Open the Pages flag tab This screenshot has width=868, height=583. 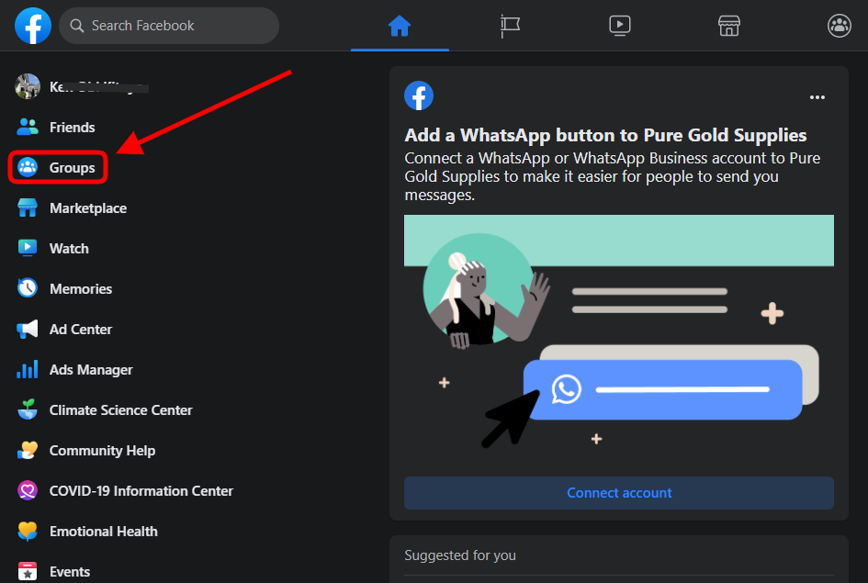[x=509, y=26]
